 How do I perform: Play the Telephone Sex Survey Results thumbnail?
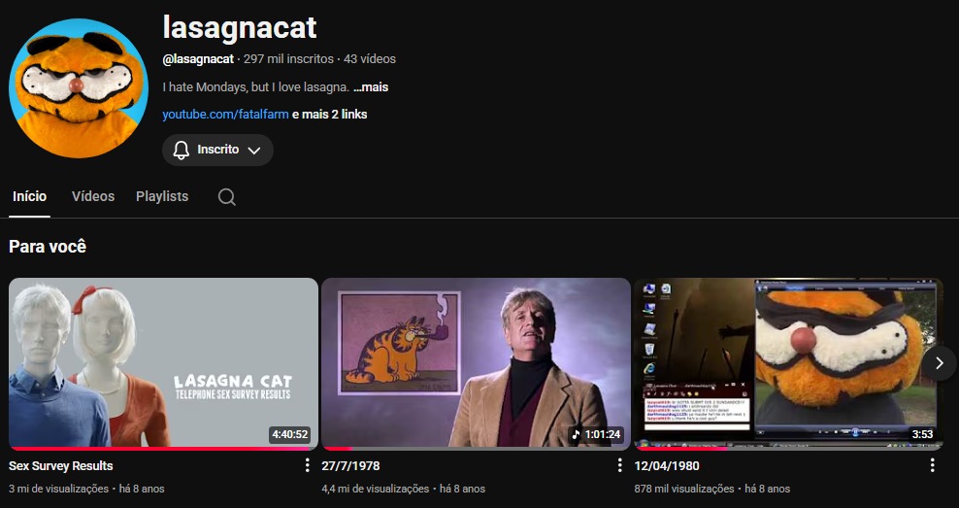click(x=163, y=363)
